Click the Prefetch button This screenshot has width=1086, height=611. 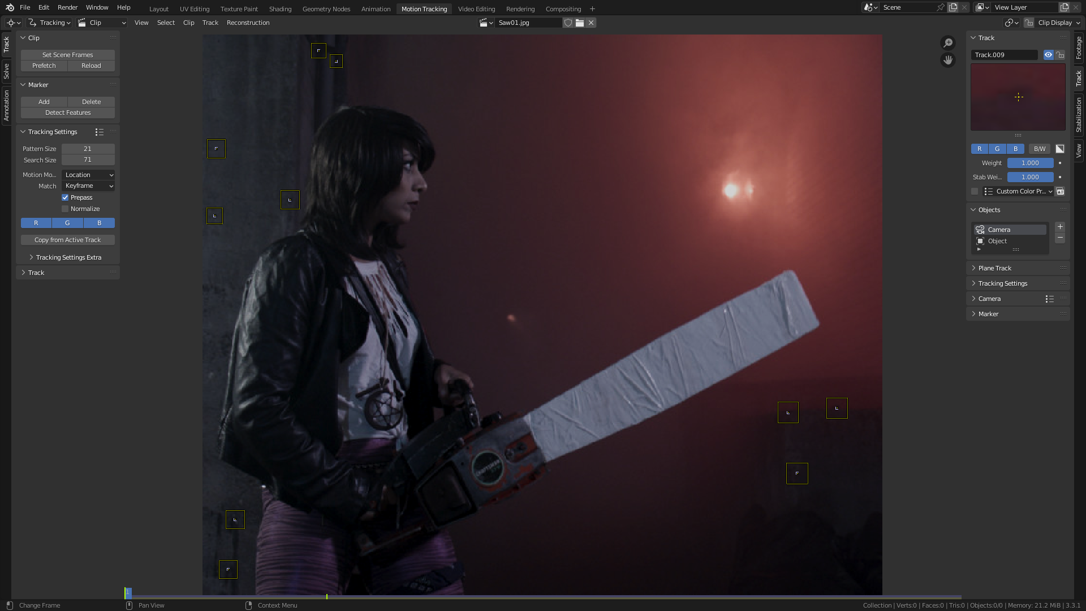pos(44,66)
